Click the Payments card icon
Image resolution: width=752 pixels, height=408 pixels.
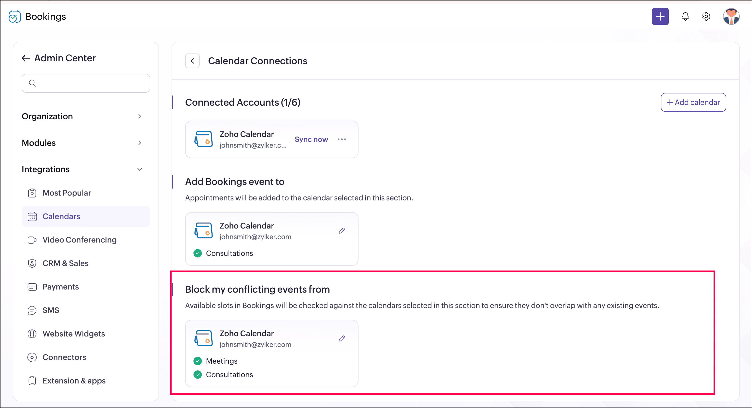click(x=32, y=287)
